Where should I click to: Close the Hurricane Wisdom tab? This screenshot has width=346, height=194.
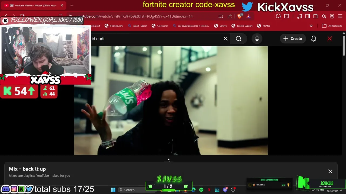(x=62, y=5)
